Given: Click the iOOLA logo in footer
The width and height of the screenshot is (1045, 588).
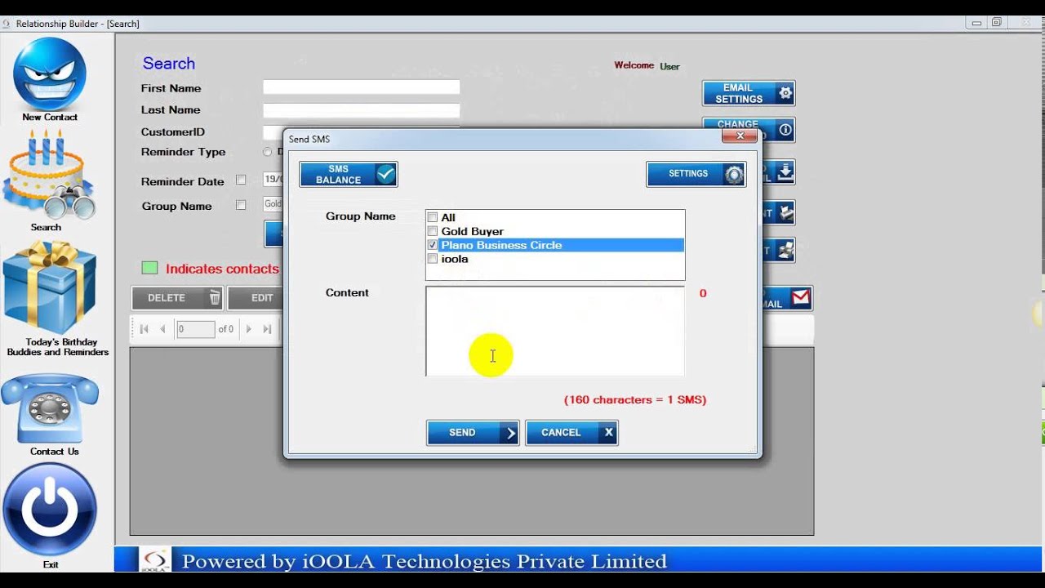Looking at the screenshot, I should click(154, 560).
